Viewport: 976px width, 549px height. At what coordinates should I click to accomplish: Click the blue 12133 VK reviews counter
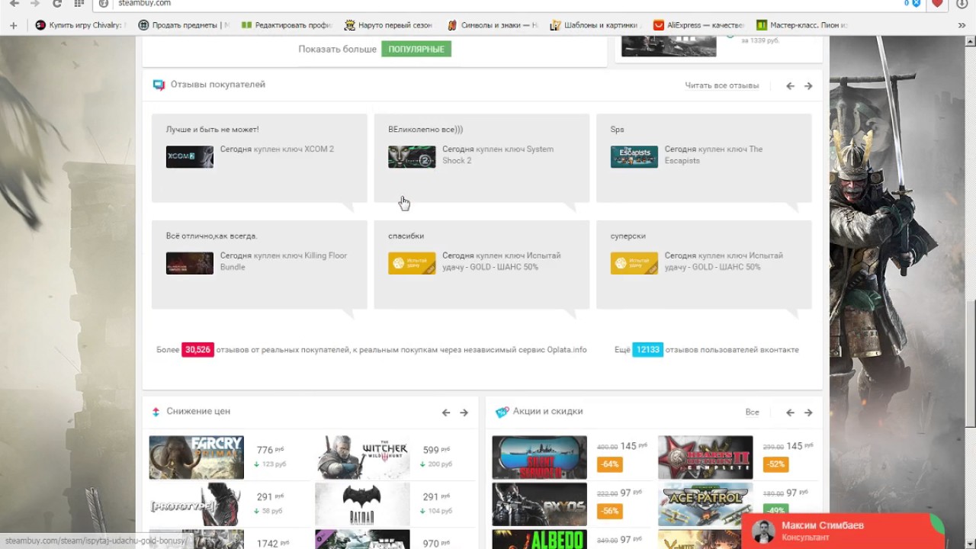tap(647, 350)
